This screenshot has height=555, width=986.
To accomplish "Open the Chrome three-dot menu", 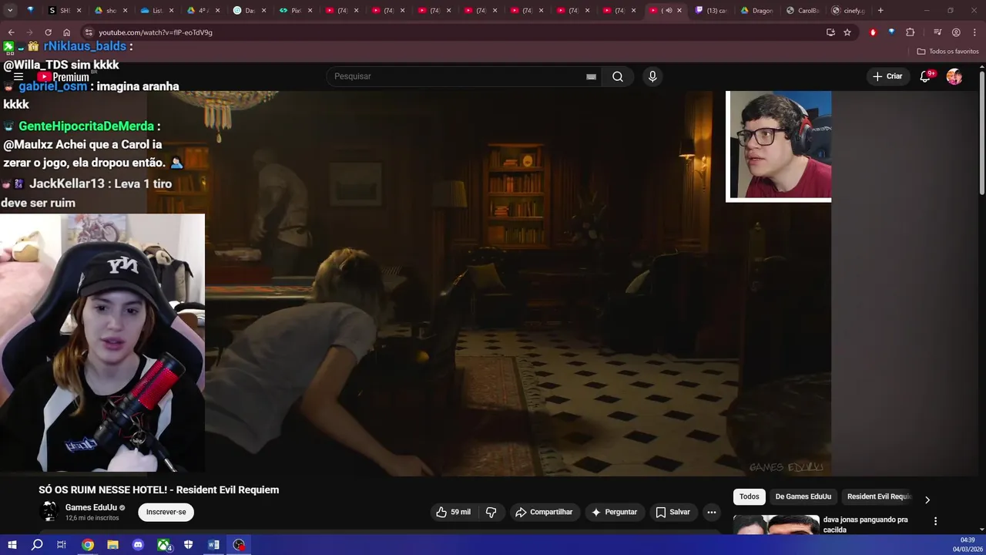I will point(974,32).
